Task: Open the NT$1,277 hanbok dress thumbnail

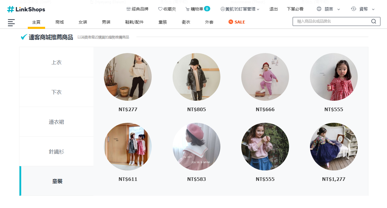Action: point(334,147)
